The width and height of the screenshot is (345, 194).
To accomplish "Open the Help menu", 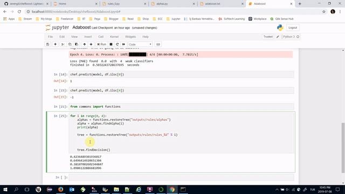I will click(146, 37).
